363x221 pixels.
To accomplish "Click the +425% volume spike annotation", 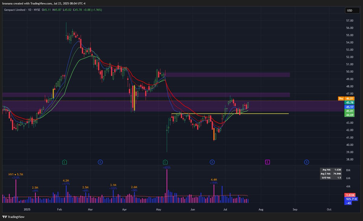I will [x=167, y=167].
